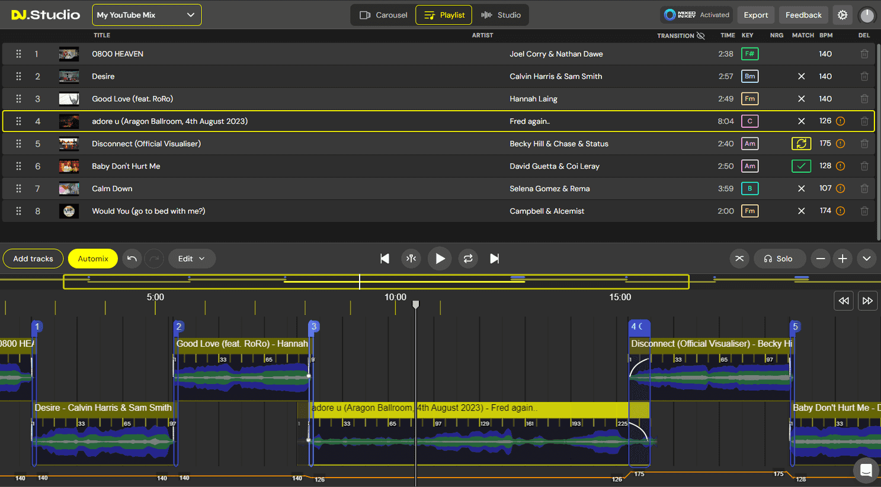Toggle the green transition check for Baby Don't Hurt Me
881x487 pixels.
[801, 166]
